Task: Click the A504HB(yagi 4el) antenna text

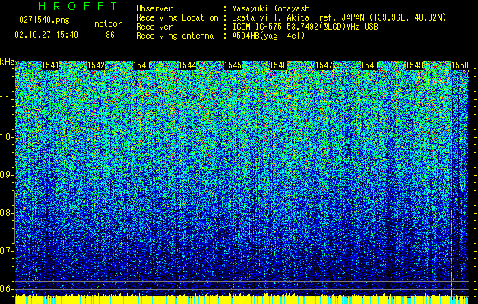Action: (x=268, y=36)
